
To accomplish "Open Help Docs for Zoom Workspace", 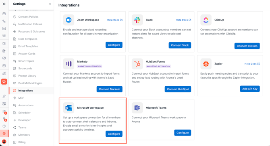I will click(115, 20).
